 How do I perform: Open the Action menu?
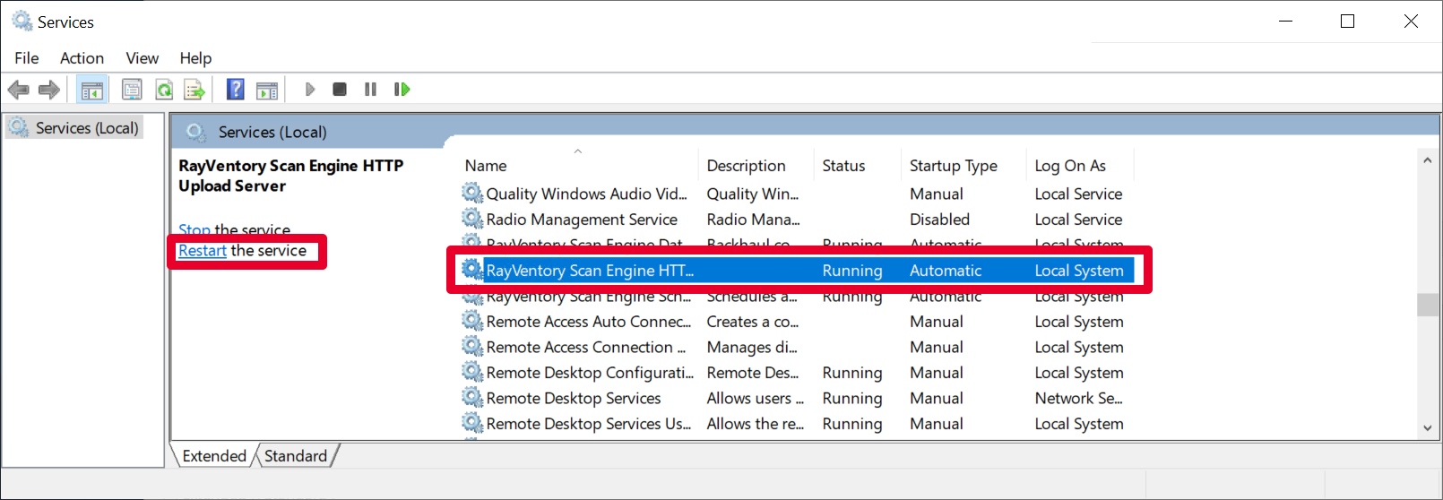82,58
